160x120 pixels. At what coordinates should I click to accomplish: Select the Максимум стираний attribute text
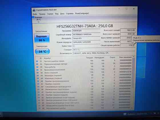(53, 78)
